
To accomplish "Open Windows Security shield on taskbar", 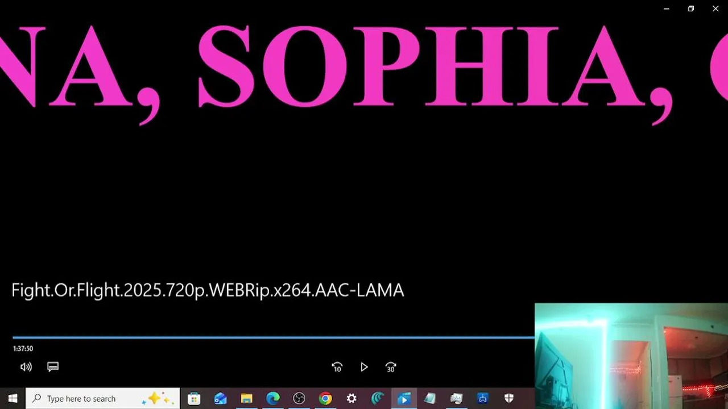I will coord(509,399).
